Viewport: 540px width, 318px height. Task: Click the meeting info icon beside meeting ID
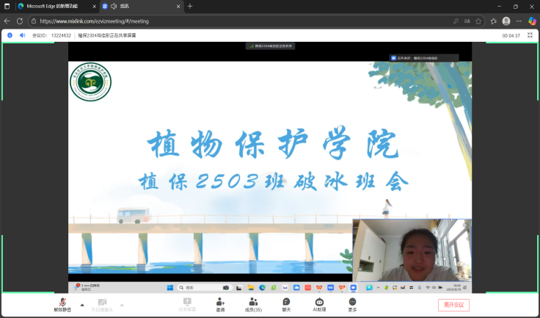coord(10,35)
